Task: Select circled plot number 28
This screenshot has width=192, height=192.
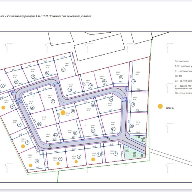Action: tap(73, 111)
